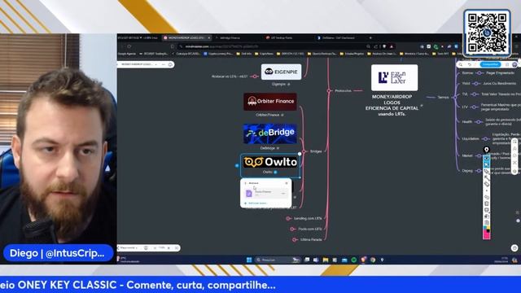
Task: Click the attachment icon beside Owlto label
Action: [x=275, y=172]
